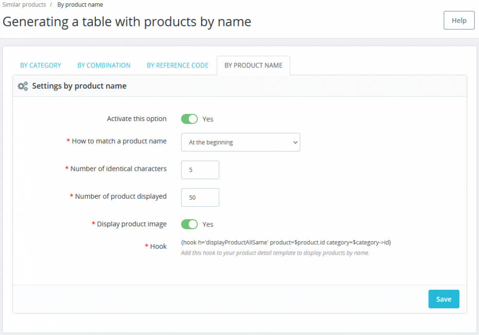Click the Settings by product name panel header
Image resolution: width=479 pixels, height=335 pixels.
(79, 86)
